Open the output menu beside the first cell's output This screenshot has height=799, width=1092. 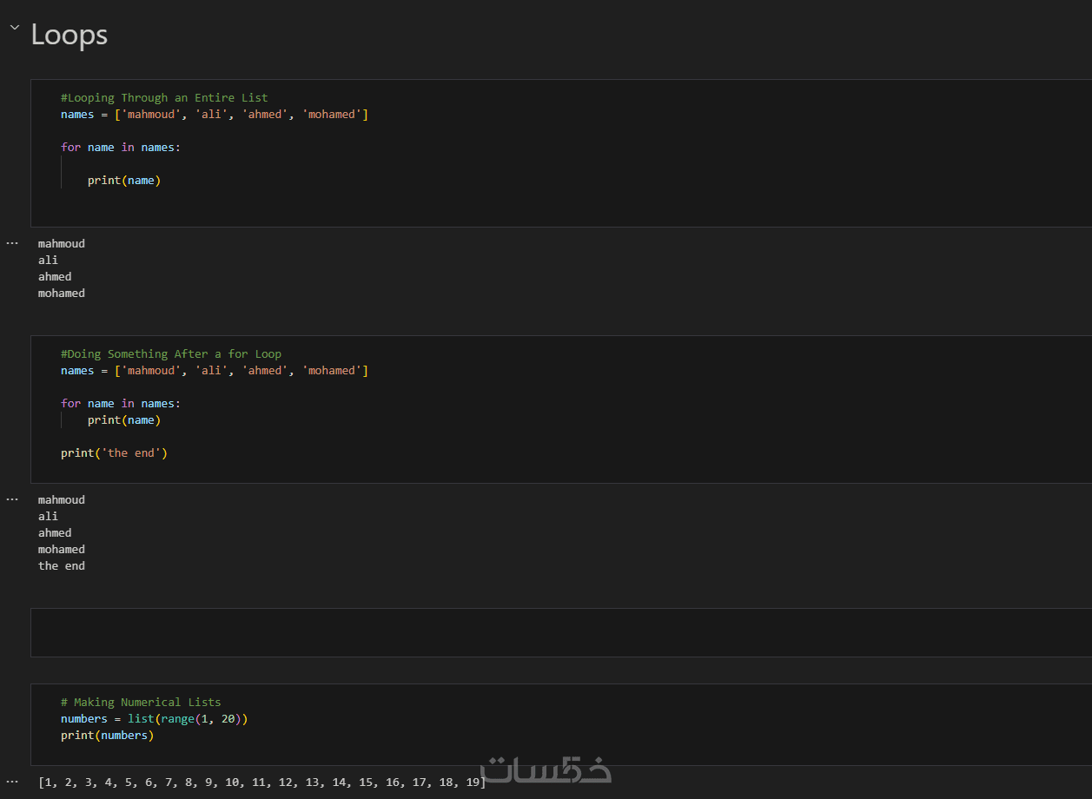point(12,243)
